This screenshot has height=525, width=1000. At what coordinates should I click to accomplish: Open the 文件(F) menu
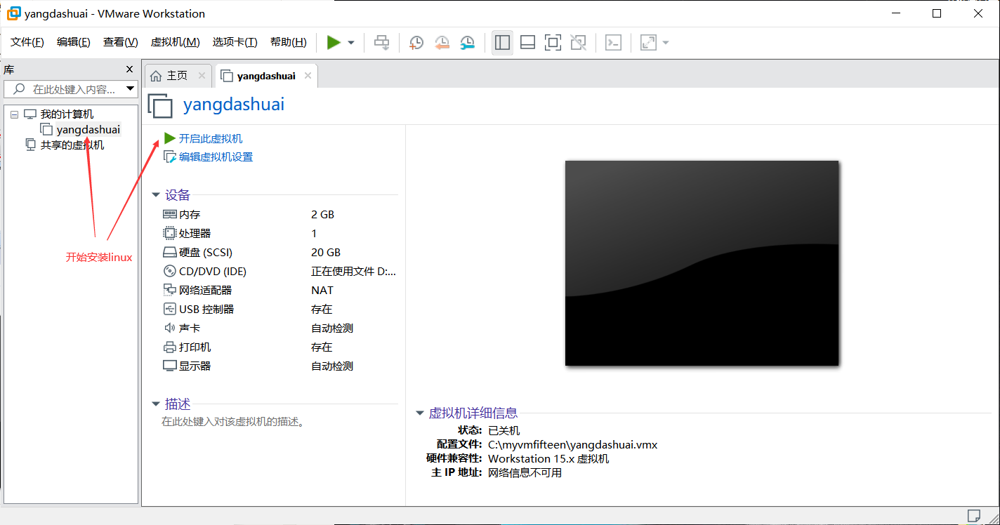(x=27, y=42)
